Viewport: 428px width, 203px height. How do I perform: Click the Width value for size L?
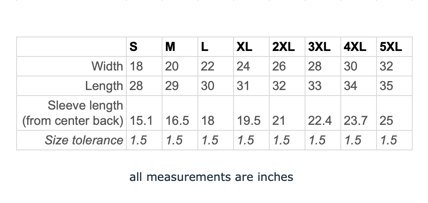click(207, 66)
